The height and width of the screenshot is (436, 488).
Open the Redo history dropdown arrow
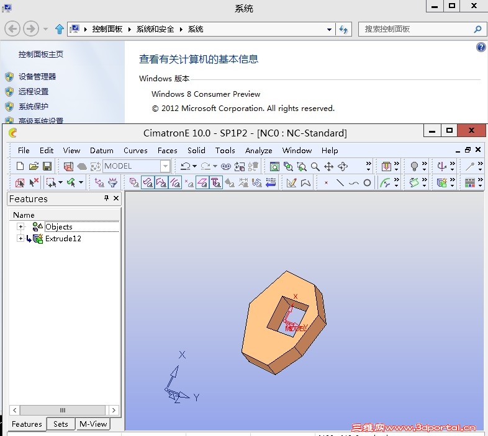pyautogui.click(x=215, y=166)
